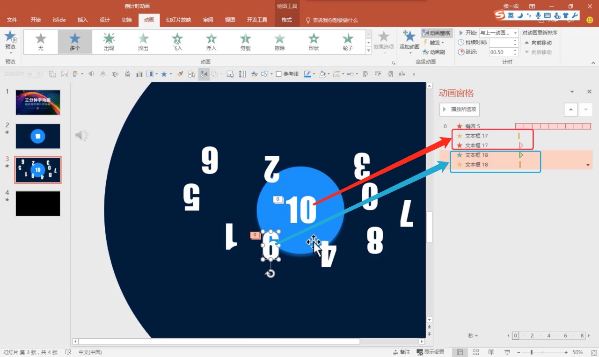
Task: Open the 文件 File menu tab
Action: (x=12, y=20)
